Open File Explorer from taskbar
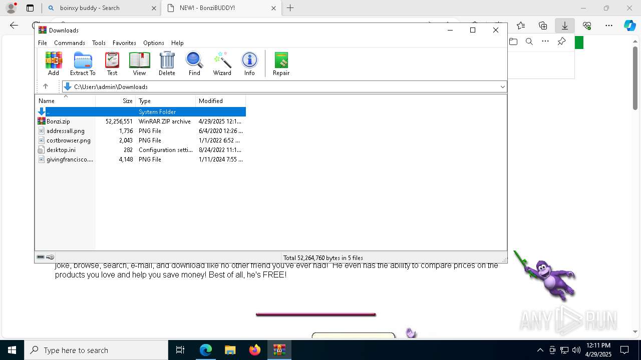641x360 pixels. (x=230, y=350)
